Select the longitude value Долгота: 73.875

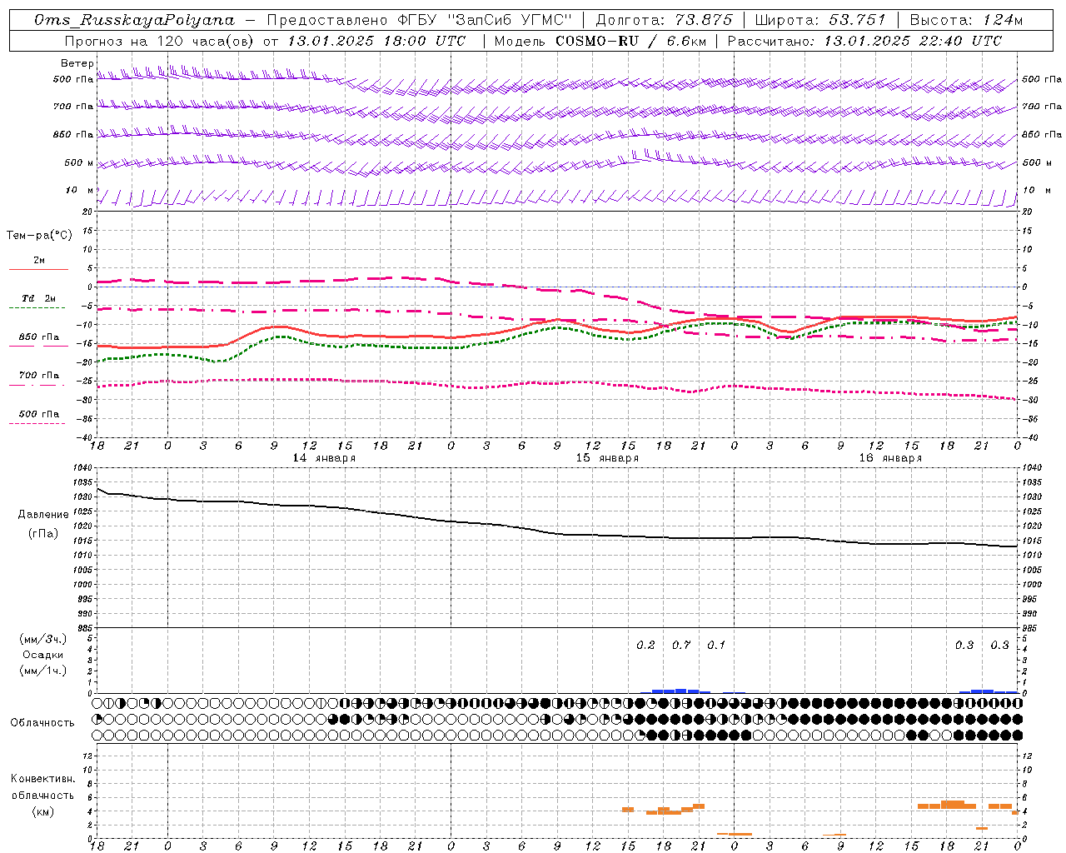pyautogui.click(x=664, y=20)
